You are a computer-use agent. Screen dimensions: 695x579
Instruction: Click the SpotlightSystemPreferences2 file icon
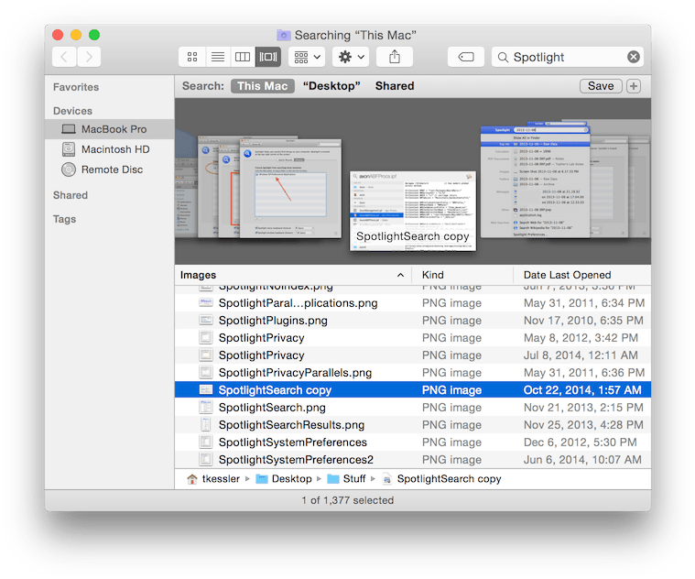click(x=206, y=459)
